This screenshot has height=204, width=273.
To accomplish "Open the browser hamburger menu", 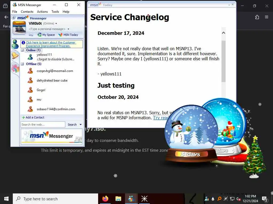I will click(267, 17).
